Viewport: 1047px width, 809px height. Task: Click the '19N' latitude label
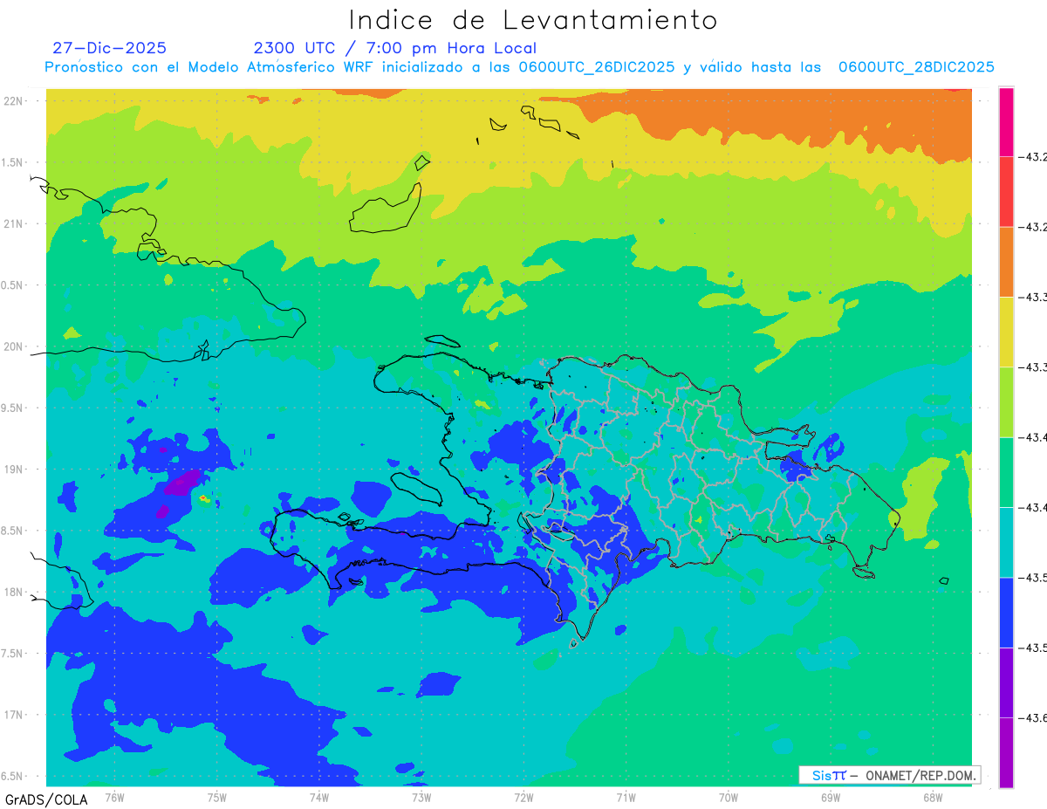[15, 470]
